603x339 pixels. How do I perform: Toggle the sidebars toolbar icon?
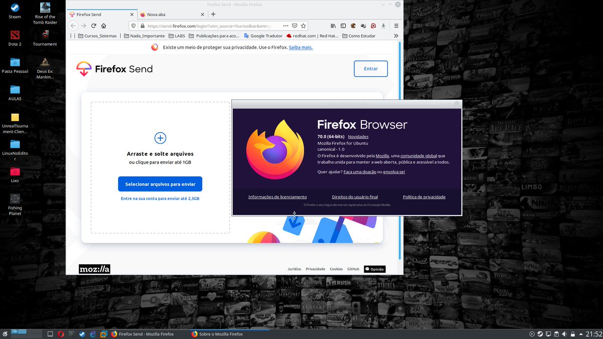click(x=343, y=26)
